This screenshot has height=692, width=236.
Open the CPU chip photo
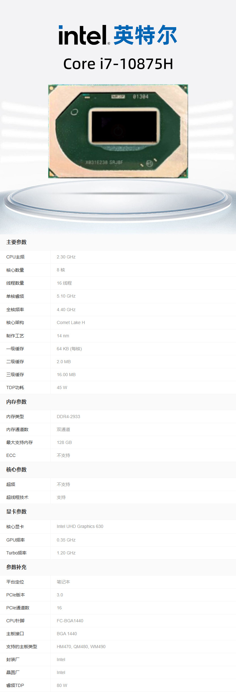click(x=118, y=131)
